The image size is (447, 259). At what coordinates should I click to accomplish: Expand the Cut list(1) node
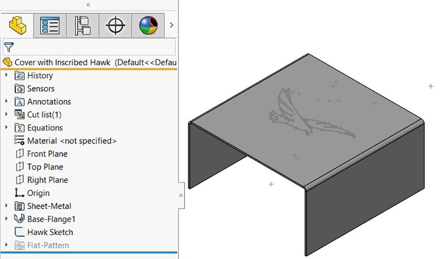point(6,114)
